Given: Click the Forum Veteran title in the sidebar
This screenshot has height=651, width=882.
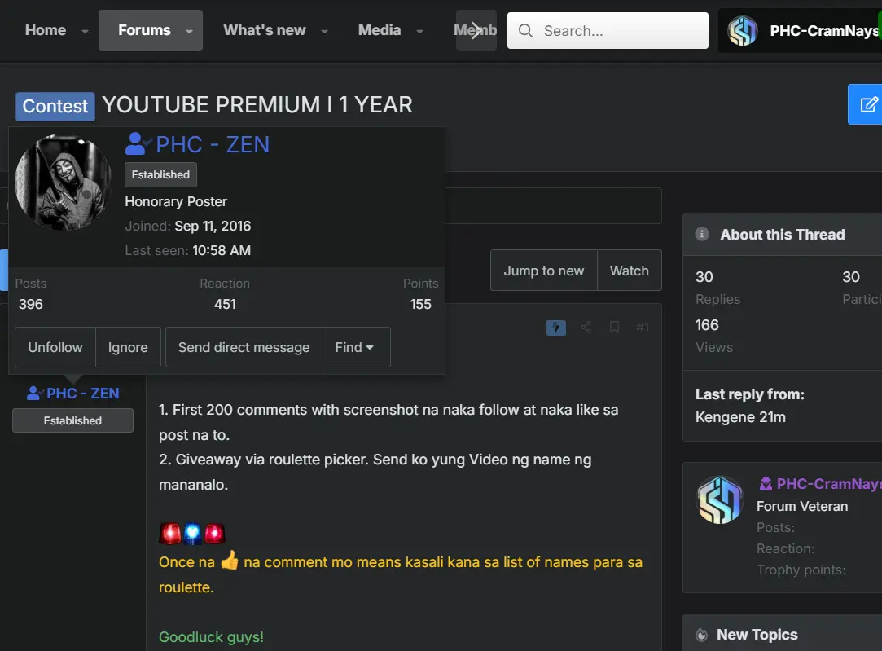Looking at the screenshot, I should click(802, 507).
